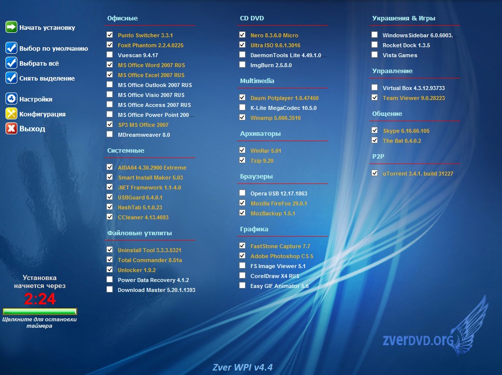Click Smart Install Maker 5.03 text
Screen dimensions: 502x375
[151, 178]
